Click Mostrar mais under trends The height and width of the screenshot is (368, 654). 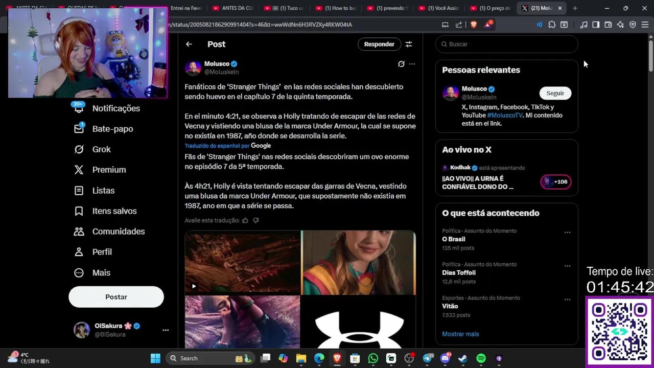coord(460,334)
